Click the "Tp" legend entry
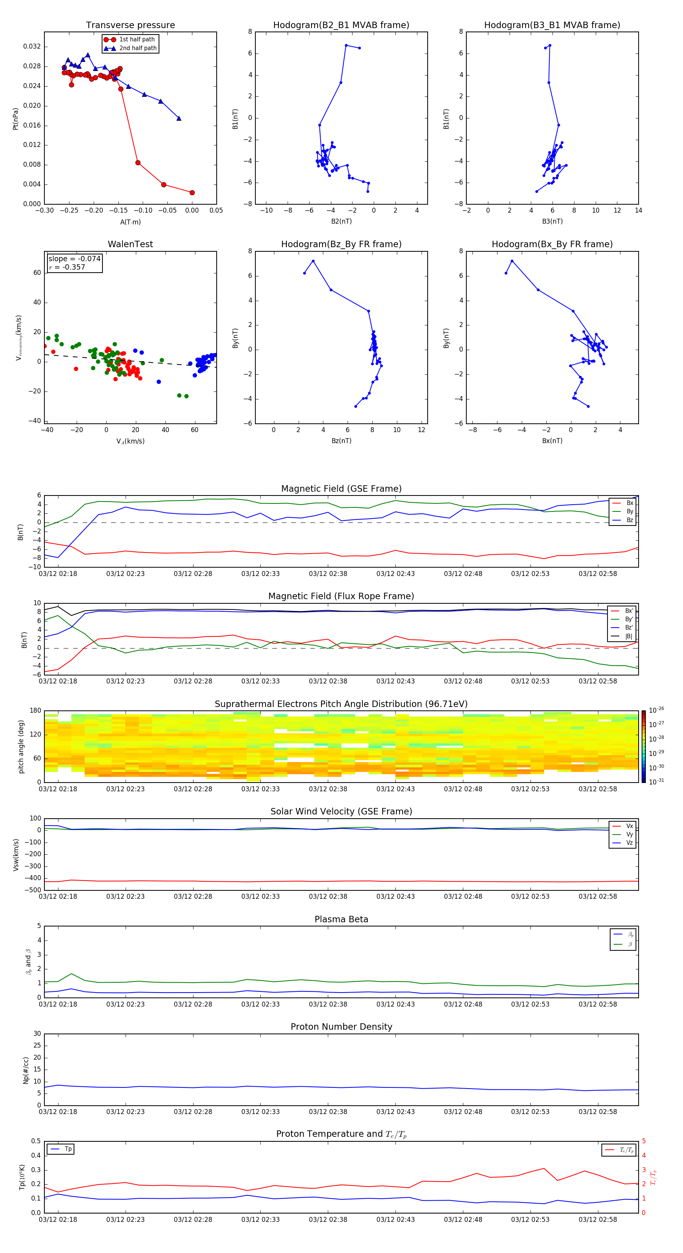683x1253 pixels. coord(61,1149)
